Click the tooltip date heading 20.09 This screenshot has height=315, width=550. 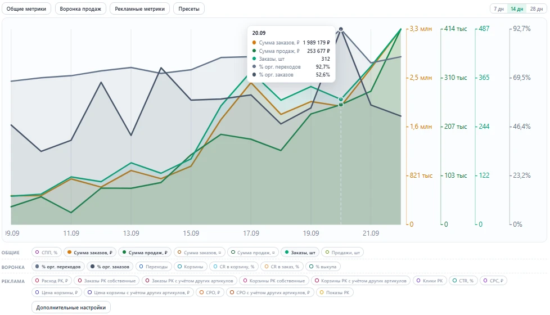[x=259, y=33]
